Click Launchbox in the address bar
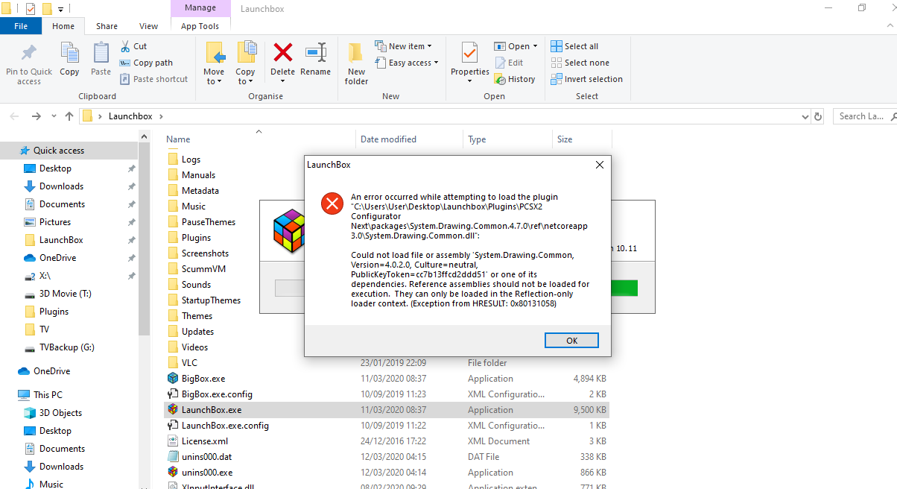 click(130, 116)
